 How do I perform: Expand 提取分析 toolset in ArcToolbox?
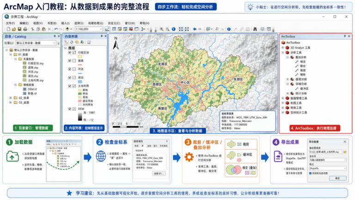tap(288, 79)
